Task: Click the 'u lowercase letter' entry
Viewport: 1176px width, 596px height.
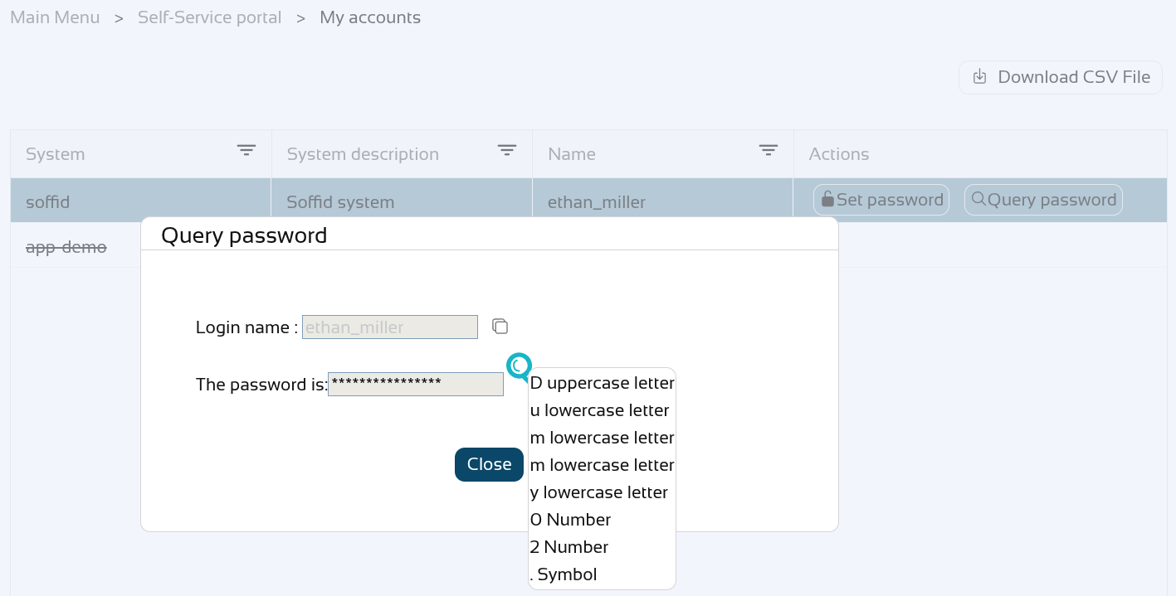Action: click(602, 410)
